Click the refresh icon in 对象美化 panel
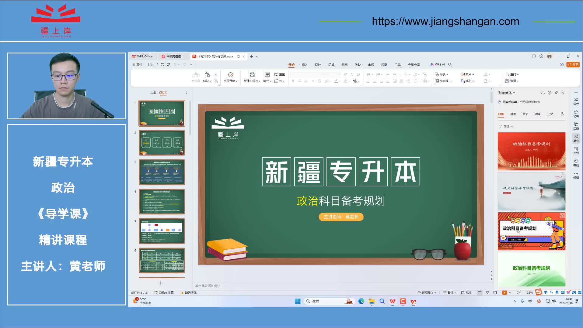This screenshot has height=328, width=583. [543, 93]
